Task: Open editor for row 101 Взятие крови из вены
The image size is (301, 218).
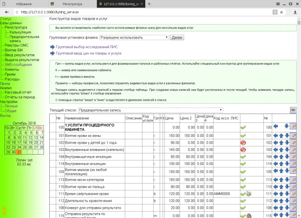Action: 293,136
